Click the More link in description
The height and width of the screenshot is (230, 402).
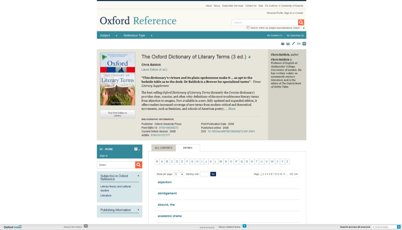[232, 109]
